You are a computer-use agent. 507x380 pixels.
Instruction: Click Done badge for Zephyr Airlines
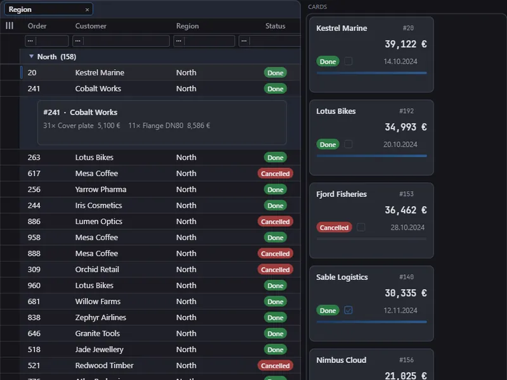[276, 318]
